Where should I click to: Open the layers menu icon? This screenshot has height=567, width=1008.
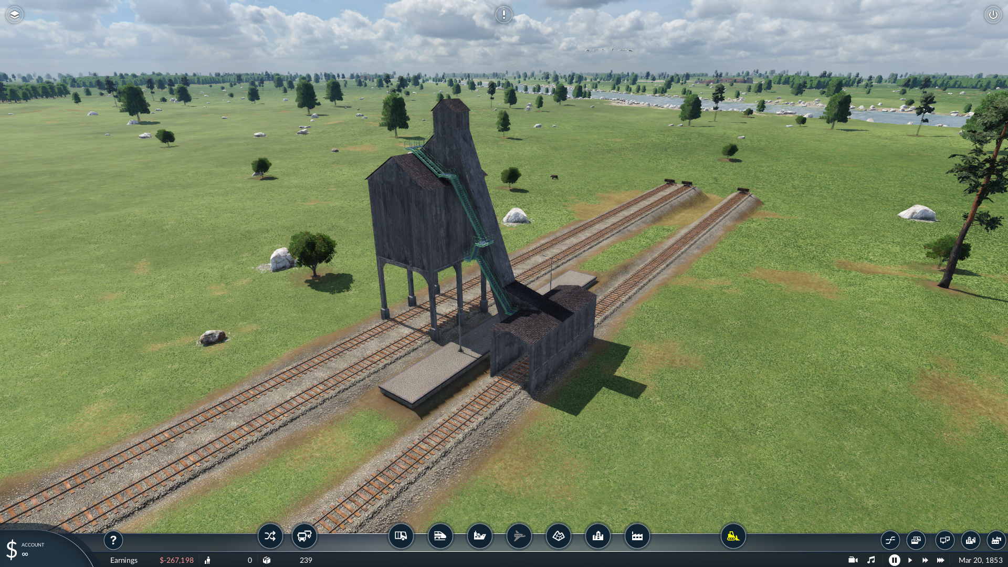[15, 15]
